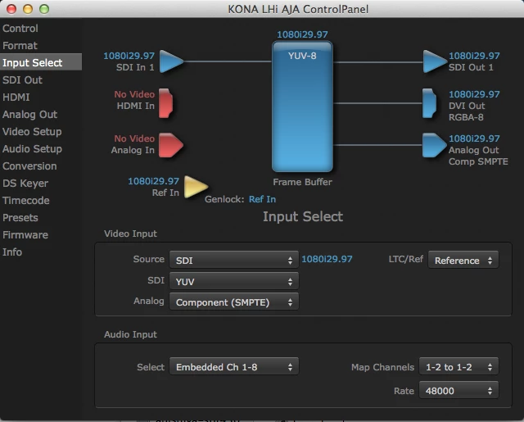The width and height of the screenshot is (524, 422).
Task: Zoom the window with the green button
Action: click(44, 9)
